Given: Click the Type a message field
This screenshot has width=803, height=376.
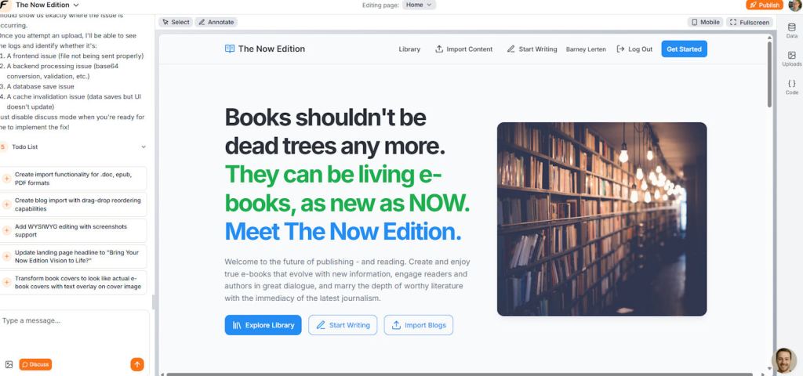Looking at the screenshot, I should tap(74, 320).
